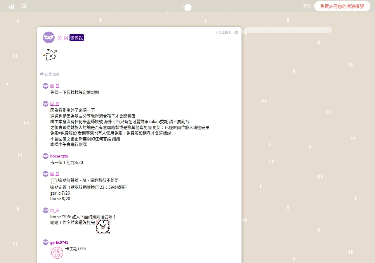The image size is (375, 263).
Task: Click the line garlic 7/26
Action: point(60,193)
